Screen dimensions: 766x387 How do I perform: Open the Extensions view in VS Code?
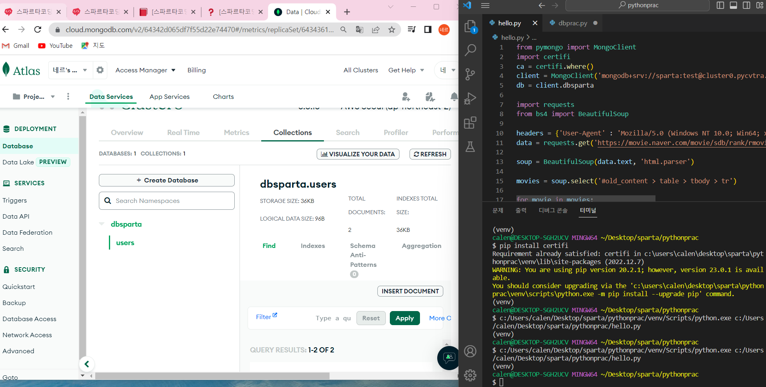coord(470,123)
